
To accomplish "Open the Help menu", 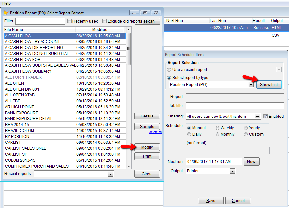I will [7, 3].
